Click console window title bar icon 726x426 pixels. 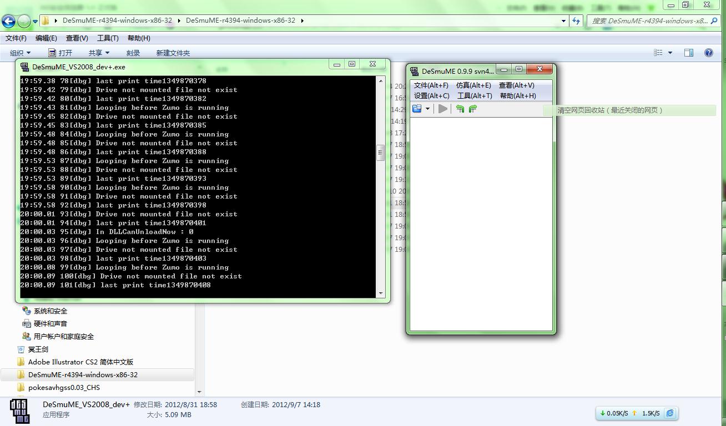(24, 67)
